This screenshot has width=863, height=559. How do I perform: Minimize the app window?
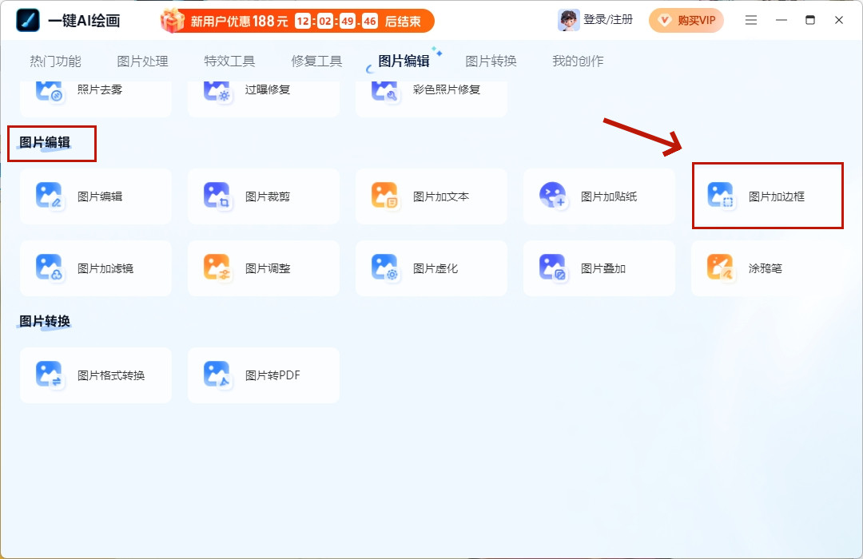tap(781, 20)
